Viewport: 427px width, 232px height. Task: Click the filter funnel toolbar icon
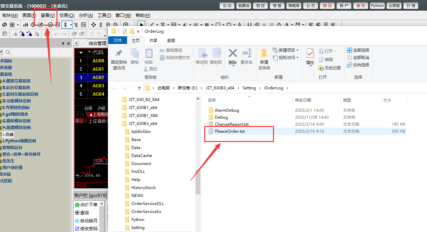click(x=76, y=25)
